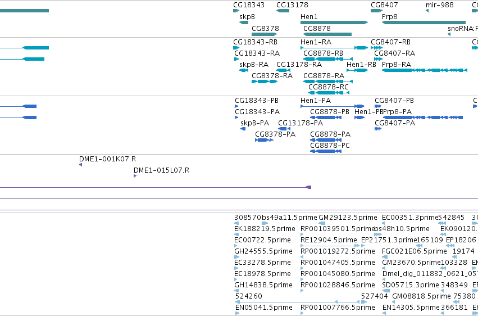Select the CG8878-RA transcript
The width and height of the screenshot is (478, 316).
[x=328, y=82]
